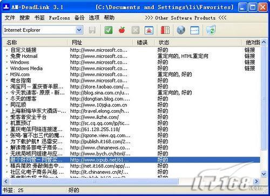Click the http://www.10jqka.com.cn URL cell
The image size is (270, 196).
99,105
